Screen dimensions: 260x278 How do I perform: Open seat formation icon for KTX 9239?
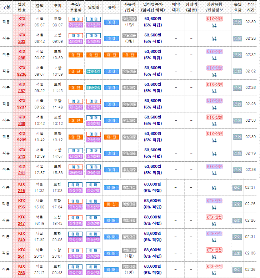[x=214, y=141]
